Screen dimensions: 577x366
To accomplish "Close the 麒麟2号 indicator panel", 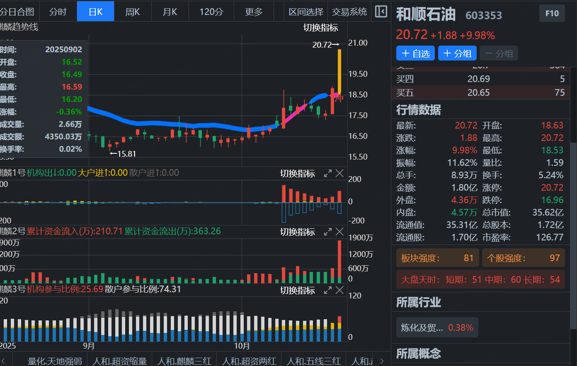I will tap(339, 232).
